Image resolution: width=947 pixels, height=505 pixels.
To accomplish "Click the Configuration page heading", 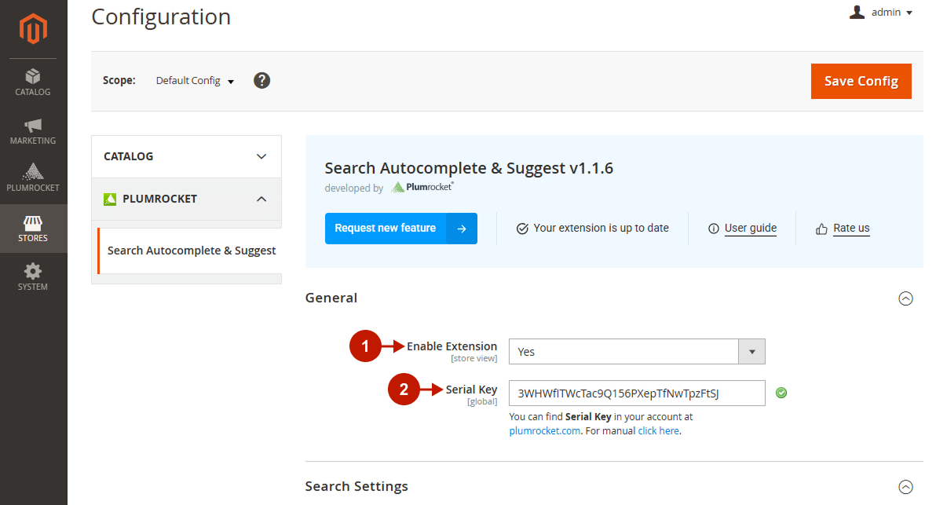I will coord(161,16).
